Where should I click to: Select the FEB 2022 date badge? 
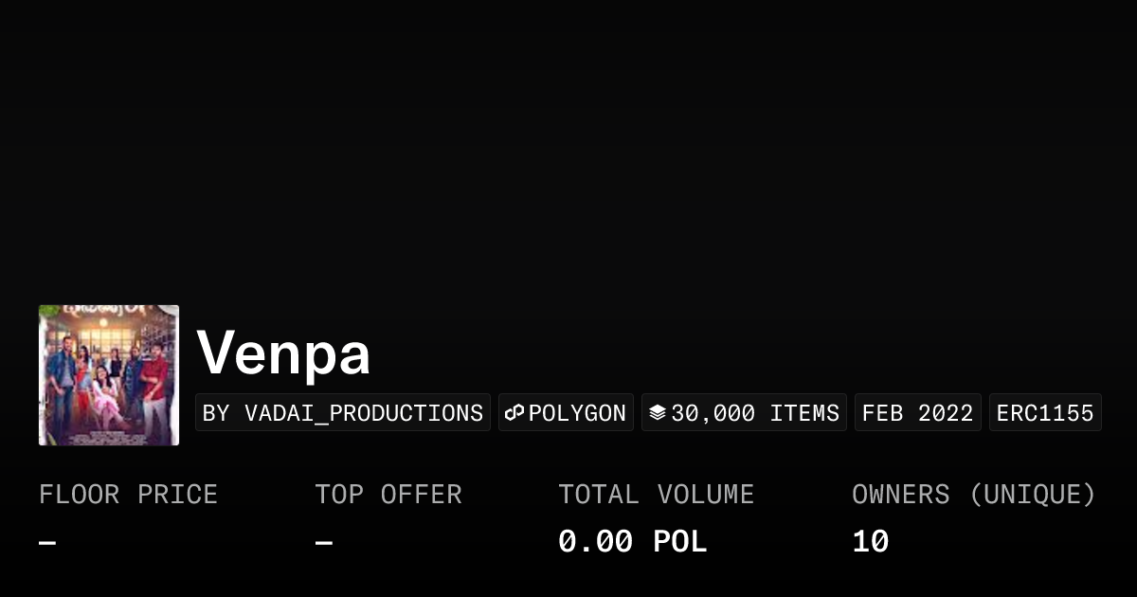917,413
